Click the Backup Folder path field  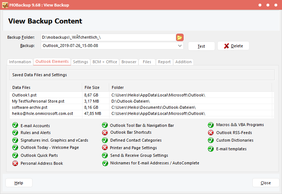[x=108, y=37]
